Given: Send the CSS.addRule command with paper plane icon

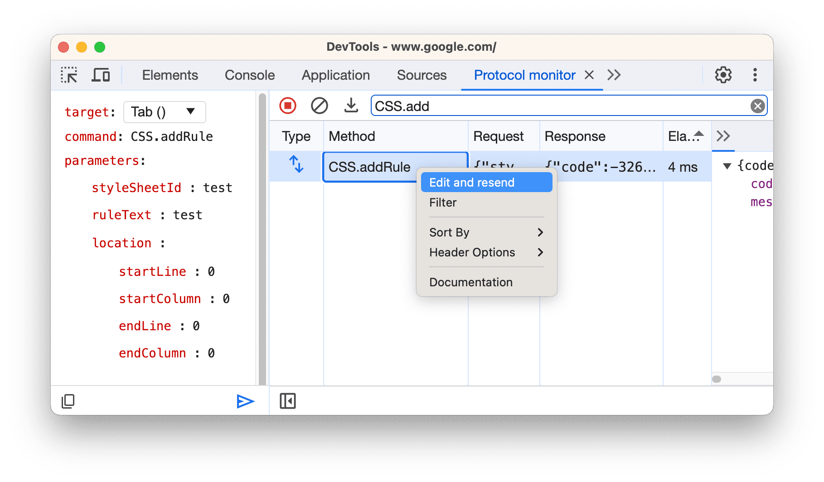Looking at the screenshot, I should click(245, 401).
